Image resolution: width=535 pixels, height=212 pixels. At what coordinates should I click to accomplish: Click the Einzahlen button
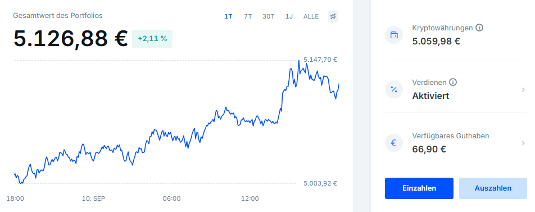[419, 188]
